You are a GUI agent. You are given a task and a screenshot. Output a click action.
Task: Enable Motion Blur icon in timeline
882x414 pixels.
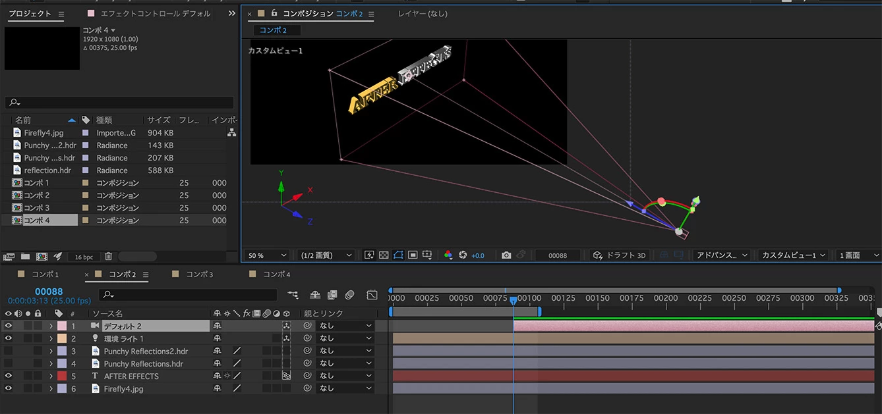[349, 295]
